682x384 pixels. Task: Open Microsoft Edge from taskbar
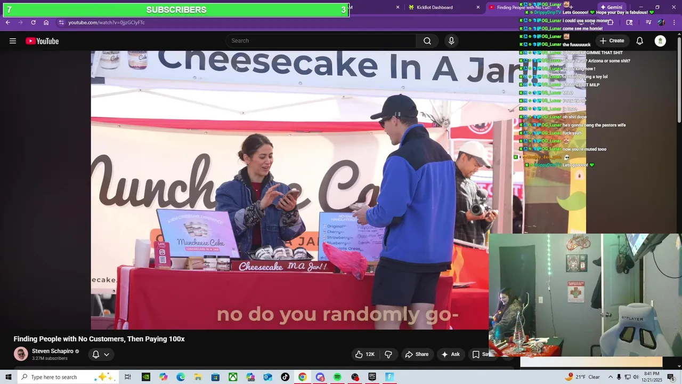[181, 377]
